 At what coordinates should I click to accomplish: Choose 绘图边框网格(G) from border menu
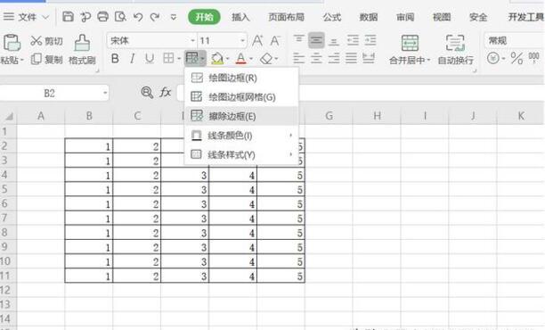(241, 97)
